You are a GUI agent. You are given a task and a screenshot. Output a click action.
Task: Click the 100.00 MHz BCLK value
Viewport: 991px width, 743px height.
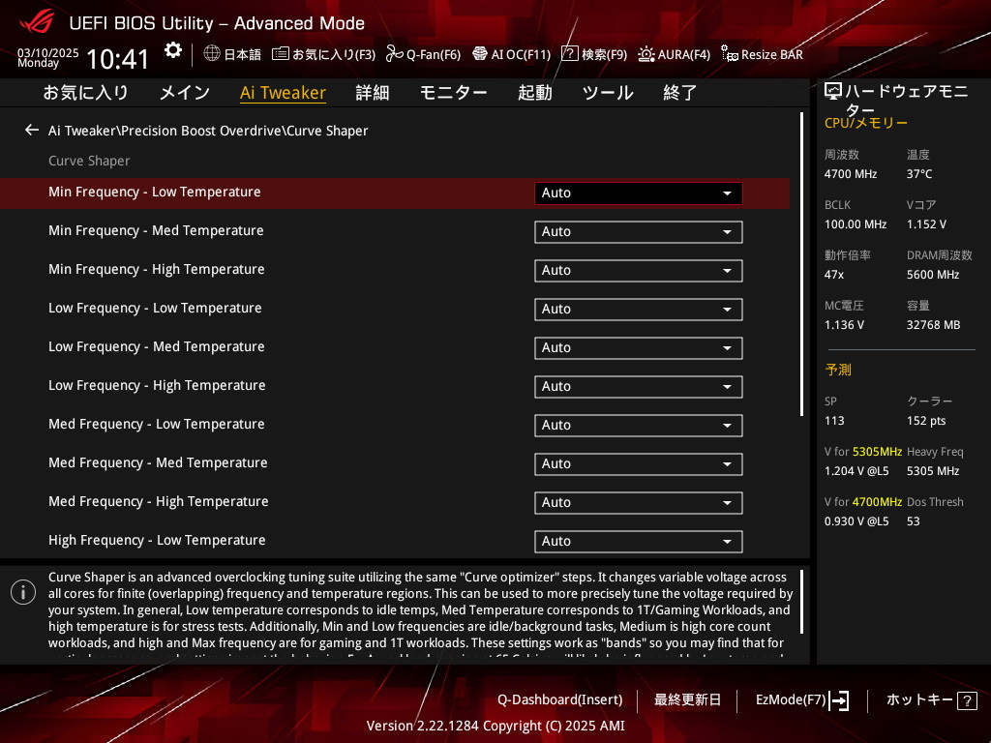(856, 224)
